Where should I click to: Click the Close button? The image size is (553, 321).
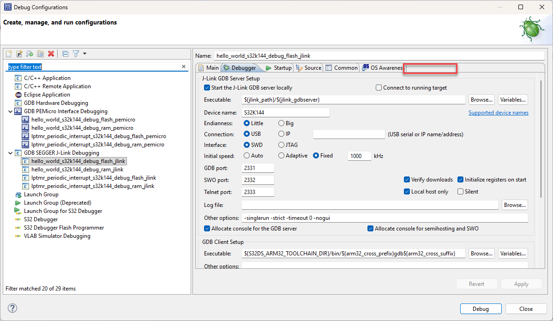click(526, 309)
